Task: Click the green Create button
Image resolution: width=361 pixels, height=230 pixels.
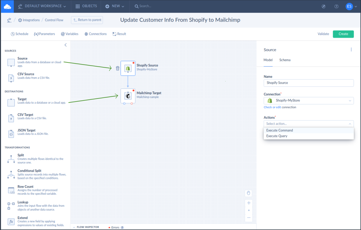Action: click(343, 34)
